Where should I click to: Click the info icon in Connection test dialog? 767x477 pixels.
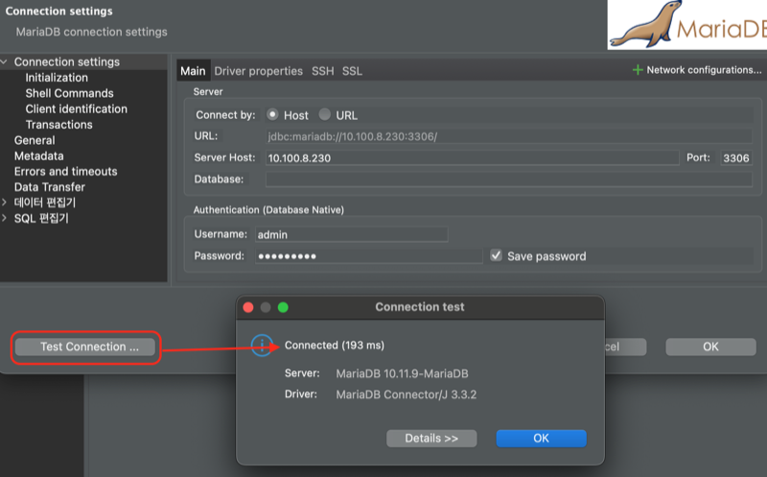[x=262, y=346]
